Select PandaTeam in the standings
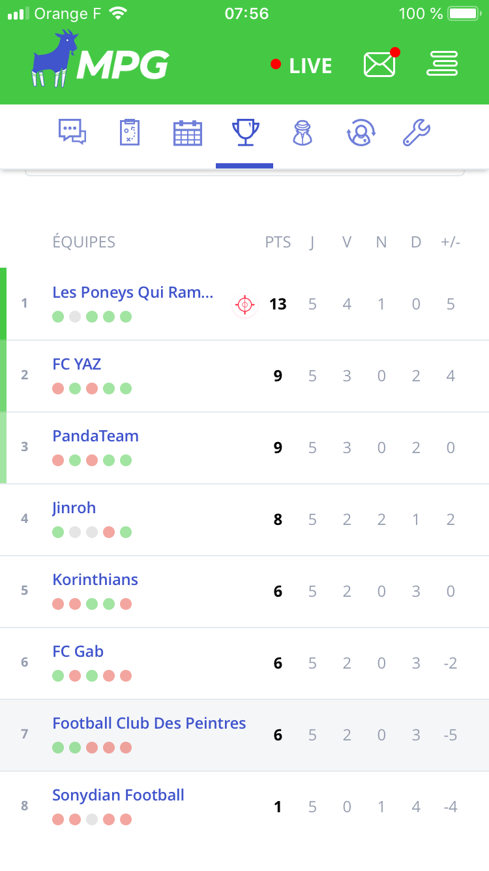Viewport: 489px width, 871px height. (x=96, y=436)
